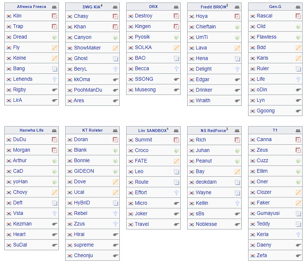The image size is (308, 264).
Task: Open Faker's player page
Action: [263, 203]
